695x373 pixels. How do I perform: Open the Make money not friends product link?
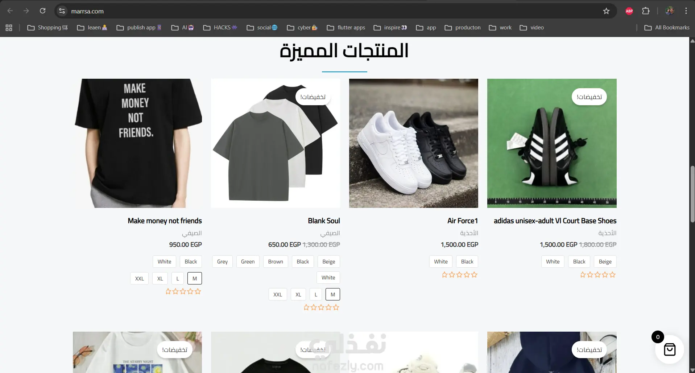point(165,221)
